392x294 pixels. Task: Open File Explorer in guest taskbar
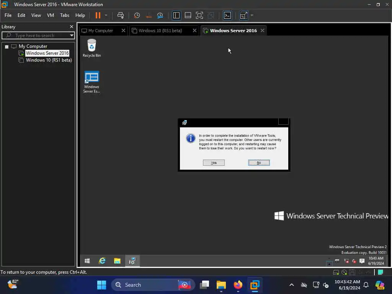[x=117, y=261]
